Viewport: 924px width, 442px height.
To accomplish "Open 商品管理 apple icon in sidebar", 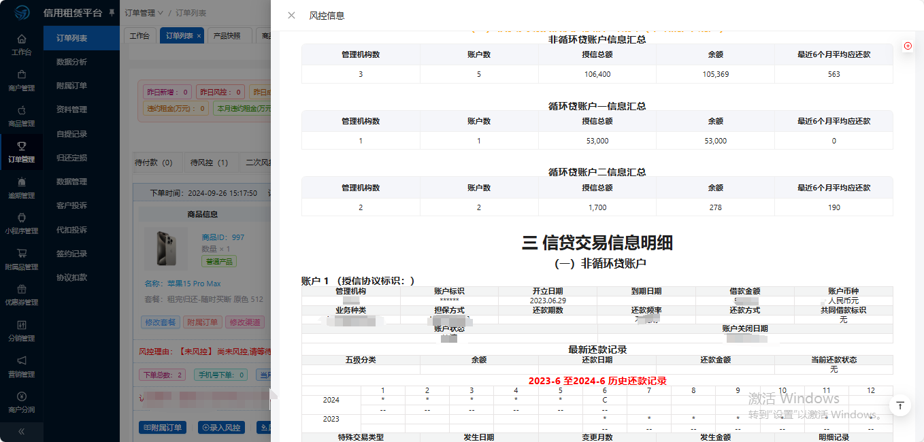I will tap(22, 110).
